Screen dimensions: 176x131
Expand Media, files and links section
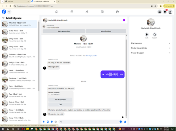(151, 48)
